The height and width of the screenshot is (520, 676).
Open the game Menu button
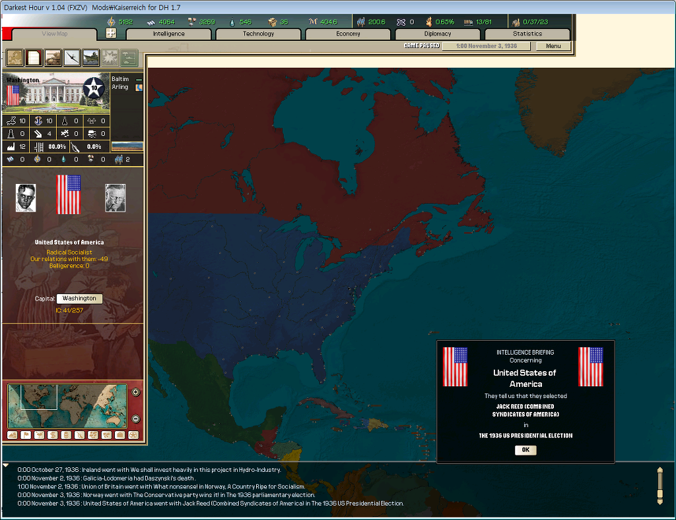point(553,46)
